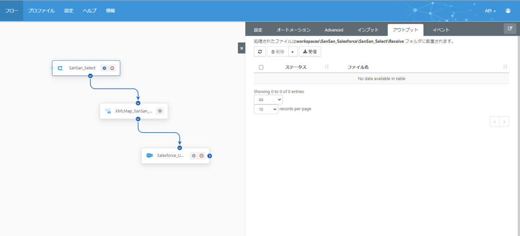The image size is (520, 236).
Task: Click Salesforce connector settings gear icon
Action: (x=194, y=156)
